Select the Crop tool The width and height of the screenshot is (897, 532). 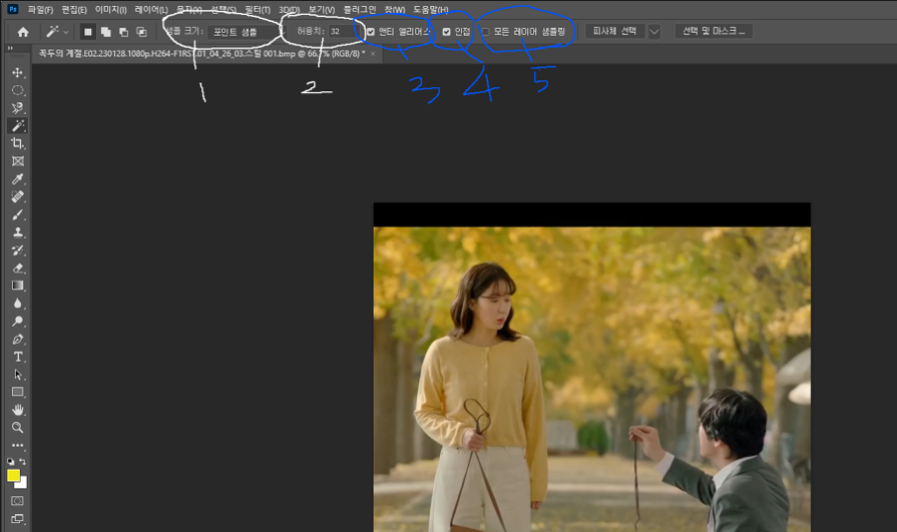pos(18,144)
